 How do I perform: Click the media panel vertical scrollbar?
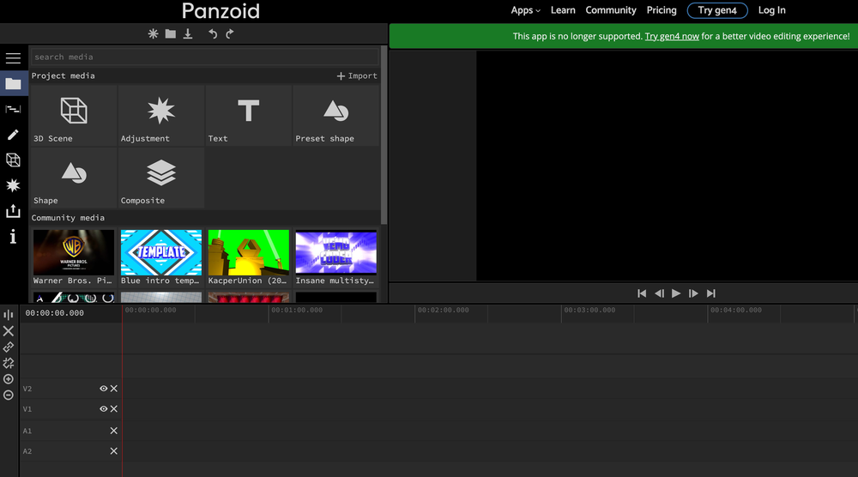pyautogui.click(x=384, y=135)
